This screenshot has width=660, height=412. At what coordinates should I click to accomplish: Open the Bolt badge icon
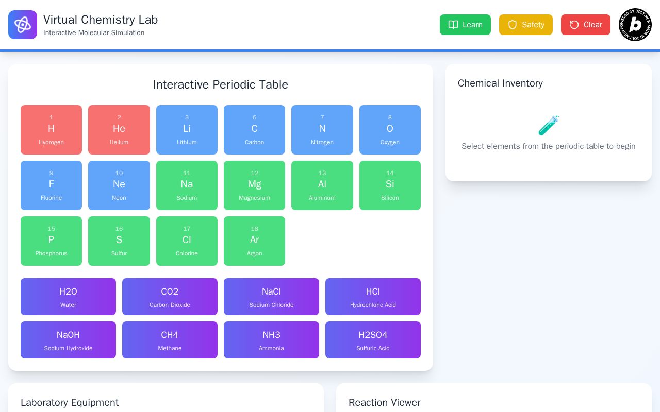(x=635, y=25)
